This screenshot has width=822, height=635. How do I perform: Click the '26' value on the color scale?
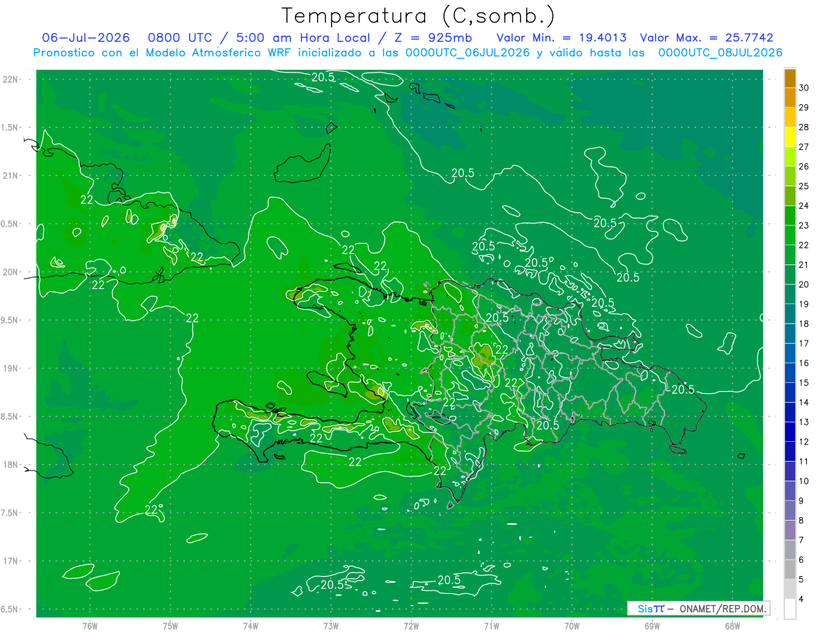pyautogui.click(x=804, y=166)
